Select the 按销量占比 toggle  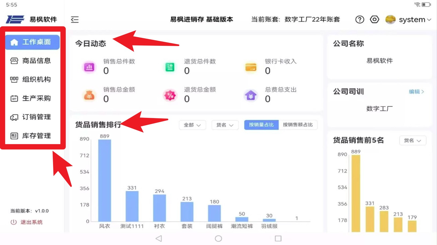(x=261, y=125)
